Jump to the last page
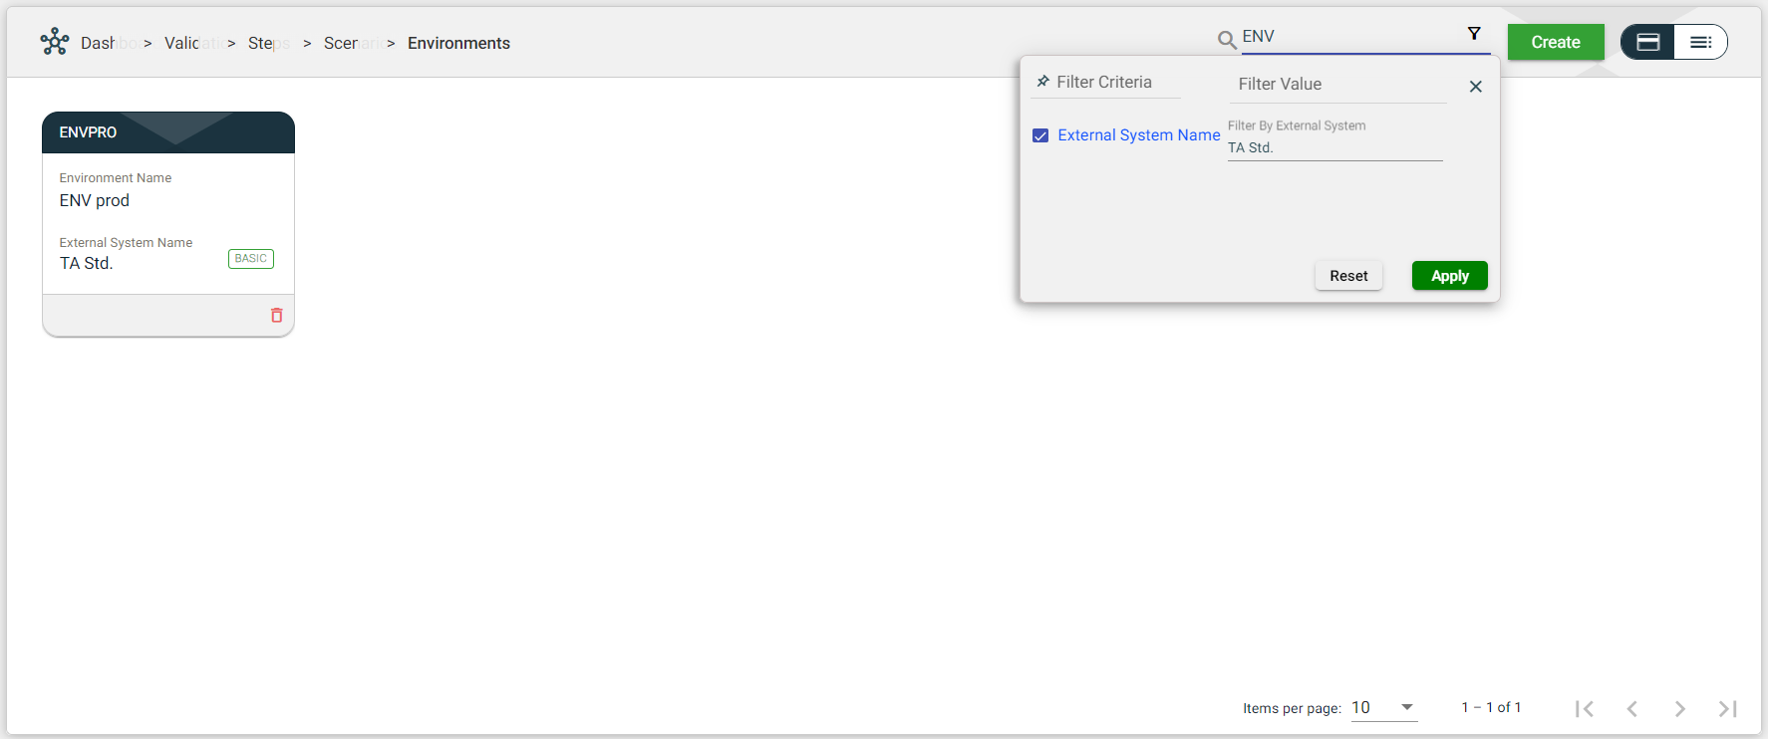The image size is (1768, 739). (x=1727, y=708)
